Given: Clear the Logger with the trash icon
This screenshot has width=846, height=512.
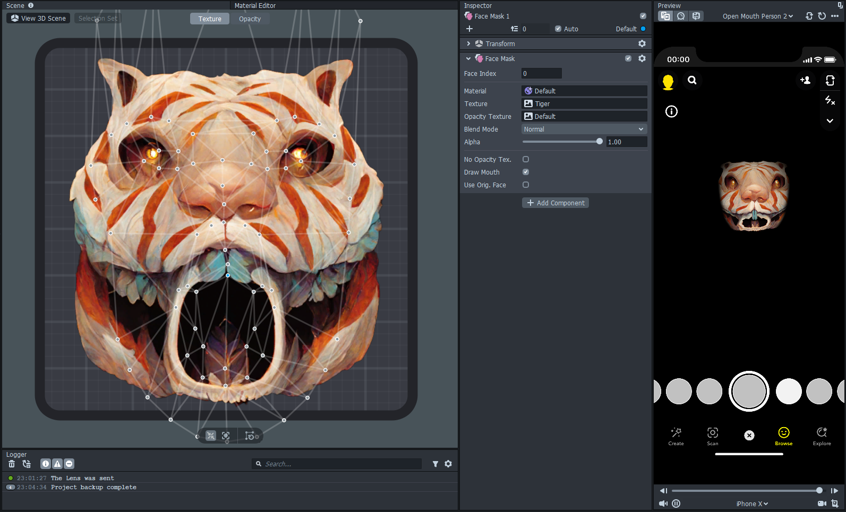Looking at the screenshot, I should tap(12, 464).
